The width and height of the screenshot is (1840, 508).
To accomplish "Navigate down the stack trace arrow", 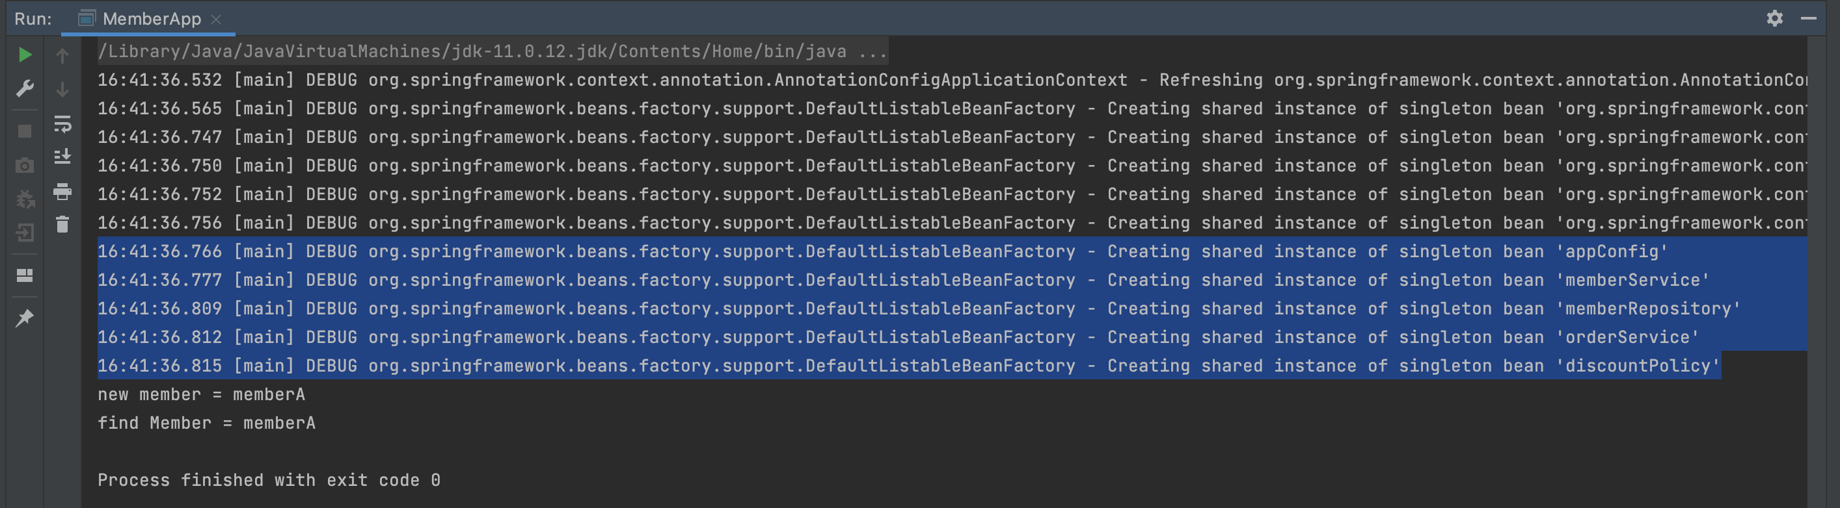I will (63, 89).
